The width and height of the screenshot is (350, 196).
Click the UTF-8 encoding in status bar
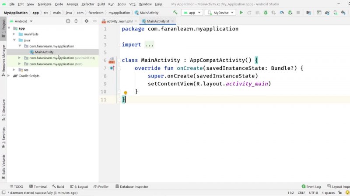313,193
